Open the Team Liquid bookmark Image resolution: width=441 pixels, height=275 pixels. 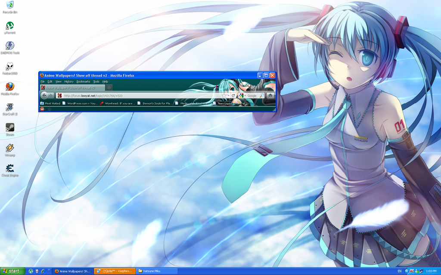pyautogui.click(x=229, y=103)
